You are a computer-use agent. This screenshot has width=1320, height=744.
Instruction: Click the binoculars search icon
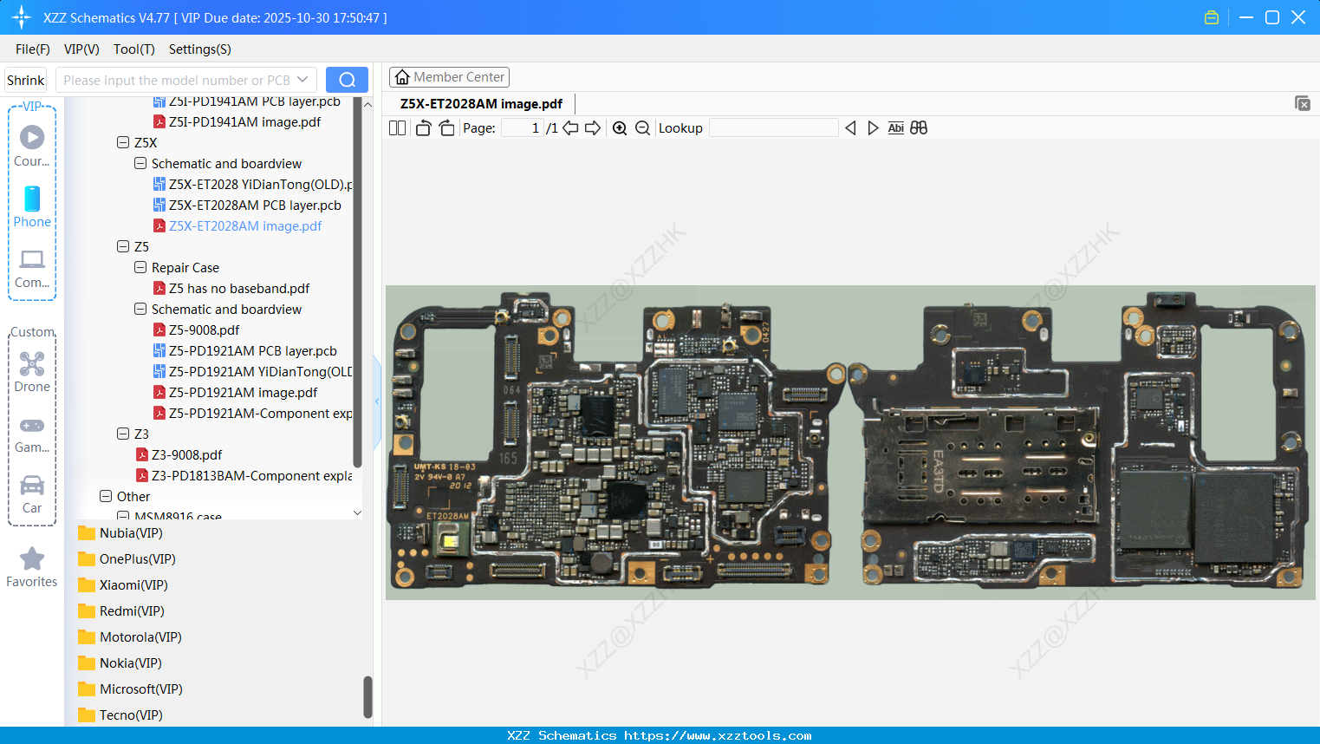click(919, 128)
